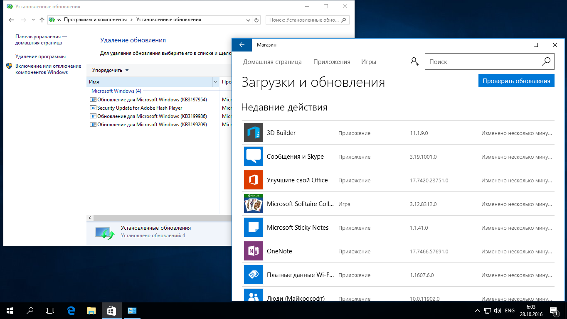Click Программы и компоненты in the breadcrumb

95,20
